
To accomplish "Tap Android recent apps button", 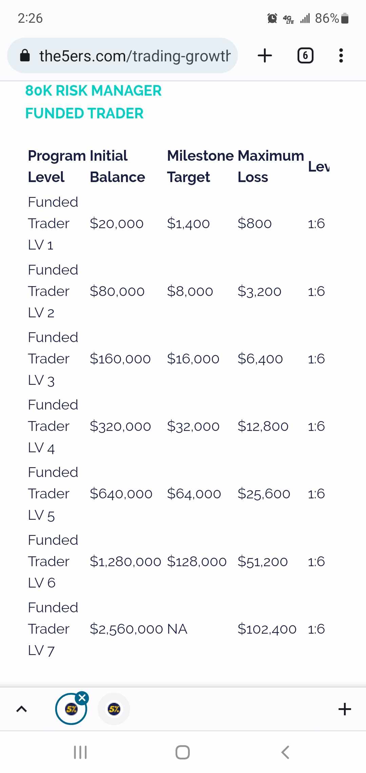I will [x=80, y=752].
